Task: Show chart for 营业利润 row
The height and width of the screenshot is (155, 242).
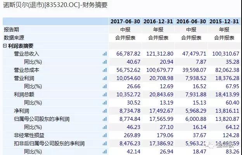Action: 105,78
